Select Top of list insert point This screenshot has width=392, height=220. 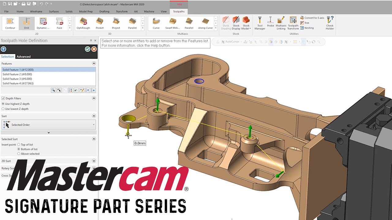coord(19,145)
